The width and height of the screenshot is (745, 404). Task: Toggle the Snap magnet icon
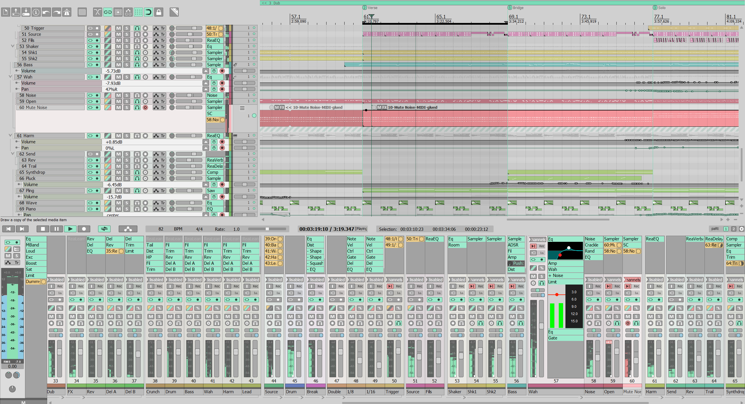[x=148, y=12]
